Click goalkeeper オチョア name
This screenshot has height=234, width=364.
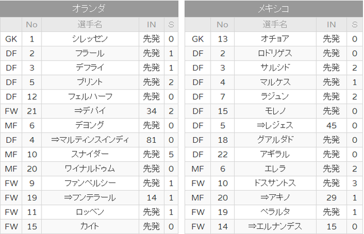275,39
